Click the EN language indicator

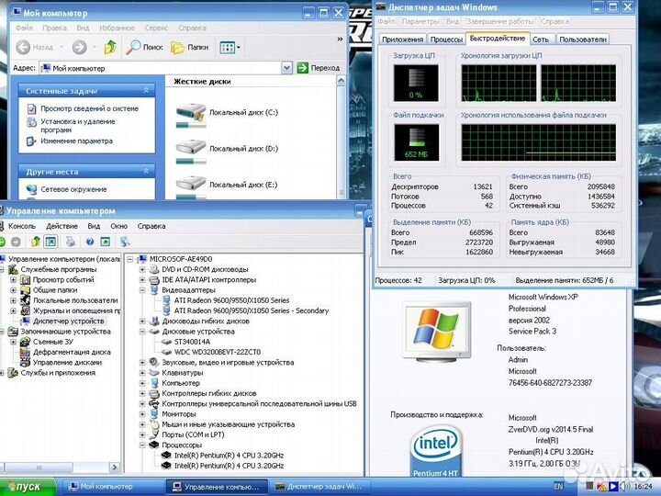pos(558,487)
